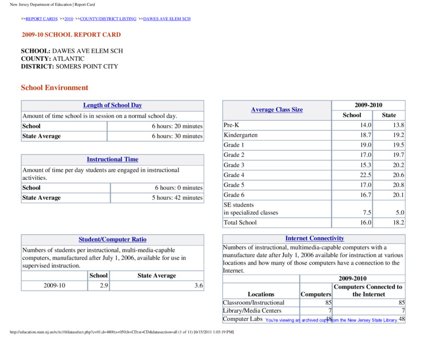The width and height of the screenshot is (438, 338).
Task: Open the Student/Computer Ratio link
Action: 113,240
